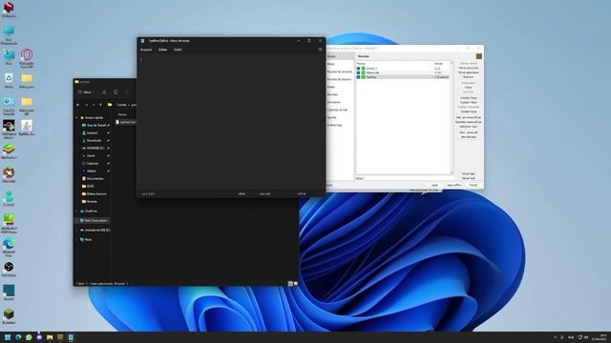Click Jogar offline button in launcher

(454, 185)
